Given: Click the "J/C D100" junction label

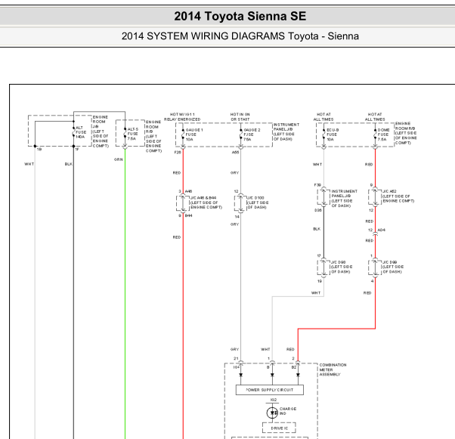Looking at the screenshot, I should [x=258, y=202].
